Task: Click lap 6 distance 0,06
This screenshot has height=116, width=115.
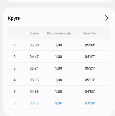Action: tap(59, 103)
